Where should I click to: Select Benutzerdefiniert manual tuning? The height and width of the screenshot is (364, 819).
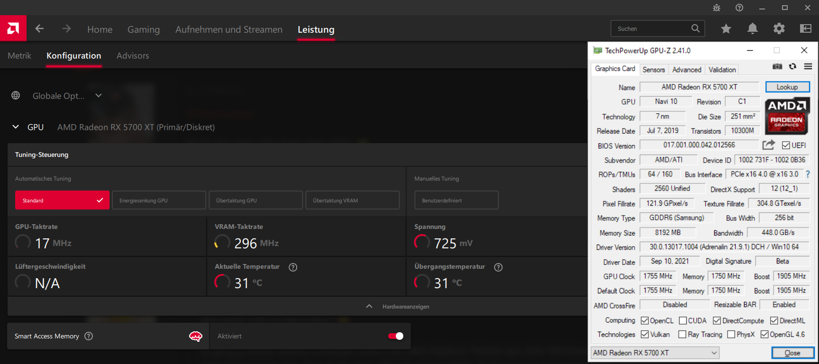coord(456,200)
